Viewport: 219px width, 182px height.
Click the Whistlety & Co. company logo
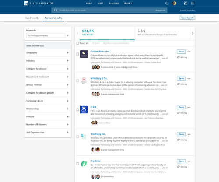(84, 81)
